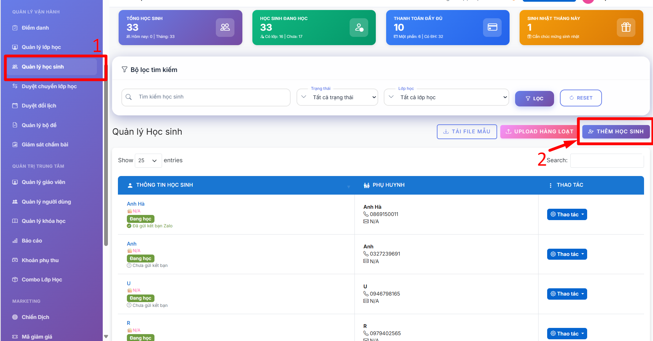This screenshot has width=653, height=341.
Task: Open the Lớp học class filter dropdown
Action: (x=446, y=97)
